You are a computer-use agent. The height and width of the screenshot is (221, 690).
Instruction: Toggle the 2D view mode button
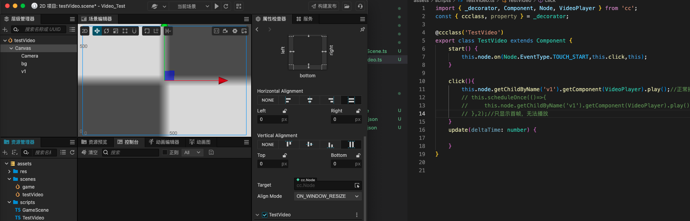85,31
